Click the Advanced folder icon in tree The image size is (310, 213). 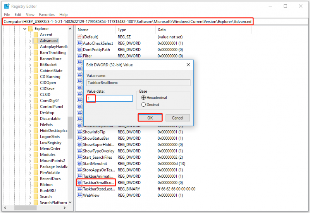point(36,41)
